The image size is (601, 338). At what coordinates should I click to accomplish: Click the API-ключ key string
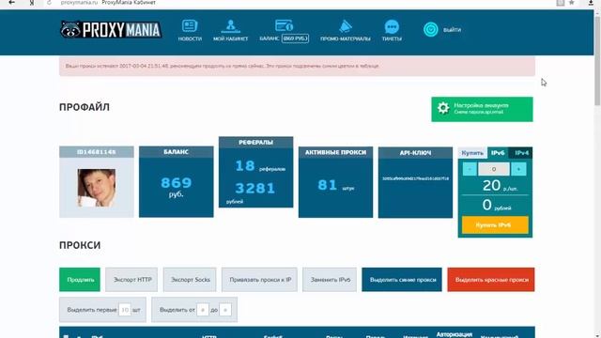point(415,178)
